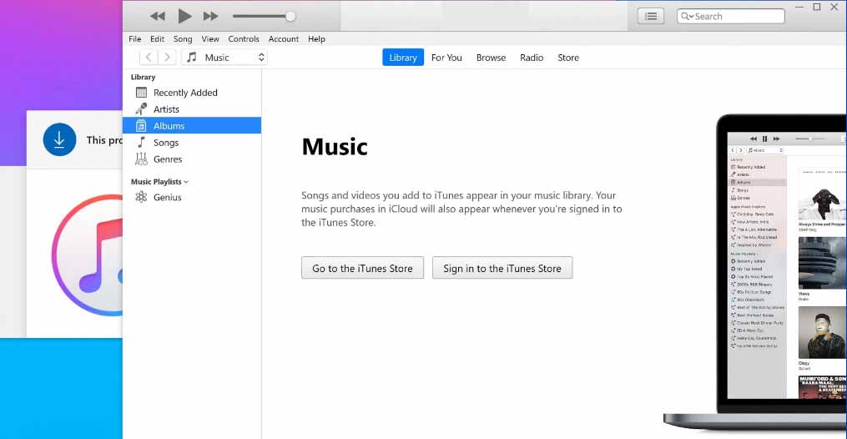
Task: Collapse the Music Playlists section
Action: click(186, 182)
